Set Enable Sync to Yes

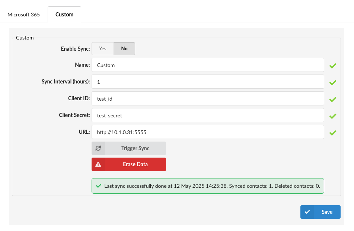(103, 48)
